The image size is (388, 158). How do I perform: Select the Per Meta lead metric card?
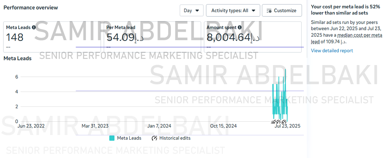(153, 37)
